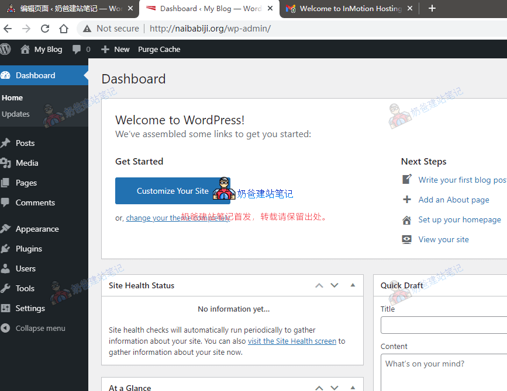Open the New menu in the admin bar

coord(115,49)
